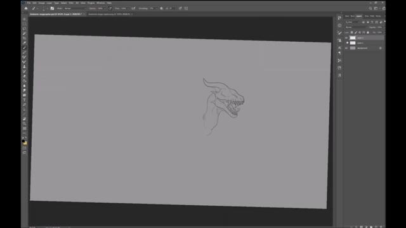Click the Share icon at top right

(384, 8)
